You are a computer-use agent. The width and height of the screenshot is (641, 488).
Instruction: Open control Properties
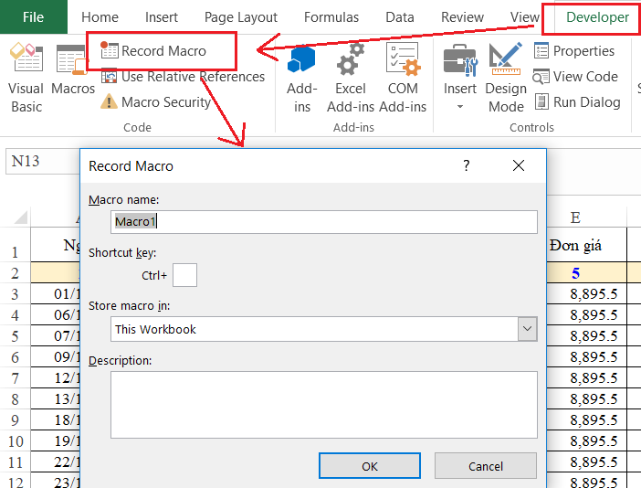tap(574, 51)
